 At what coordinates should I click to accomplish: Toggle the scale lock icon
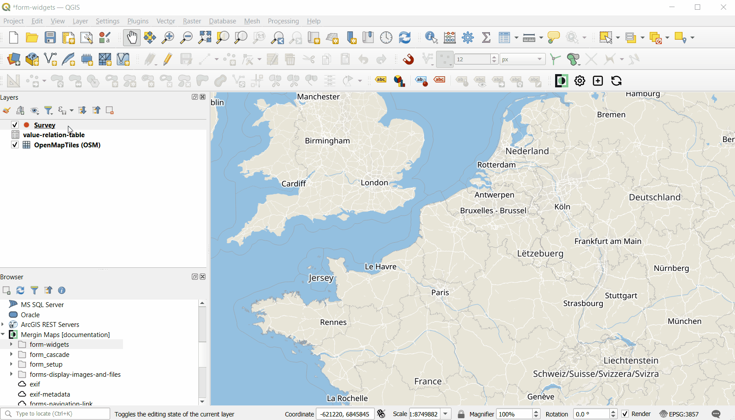click(461, 414)
